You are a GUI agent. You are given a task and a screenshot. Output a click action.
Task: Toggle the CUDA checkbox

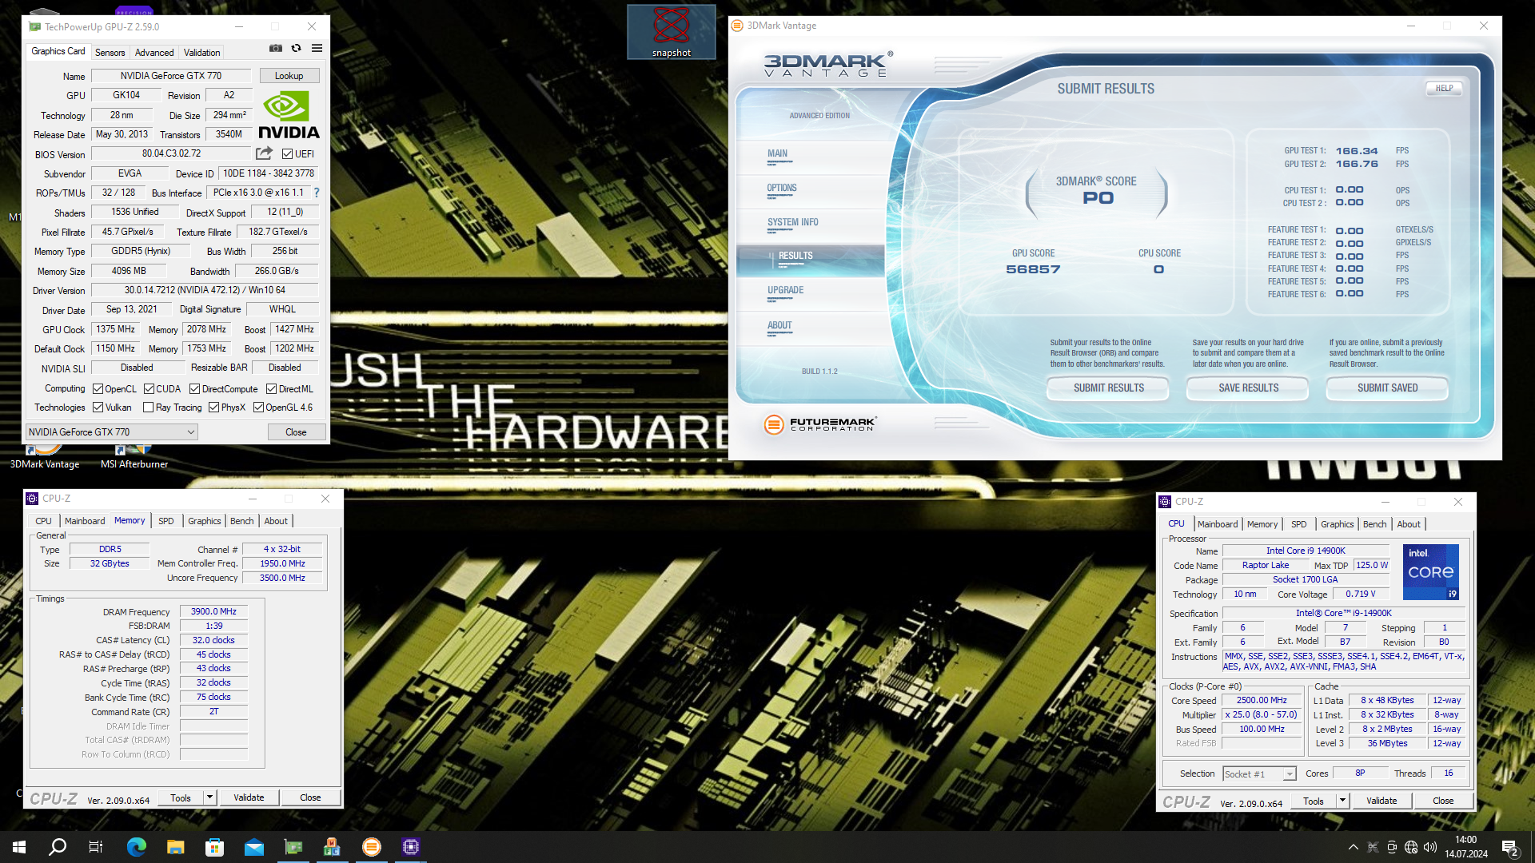coord(149,389)
